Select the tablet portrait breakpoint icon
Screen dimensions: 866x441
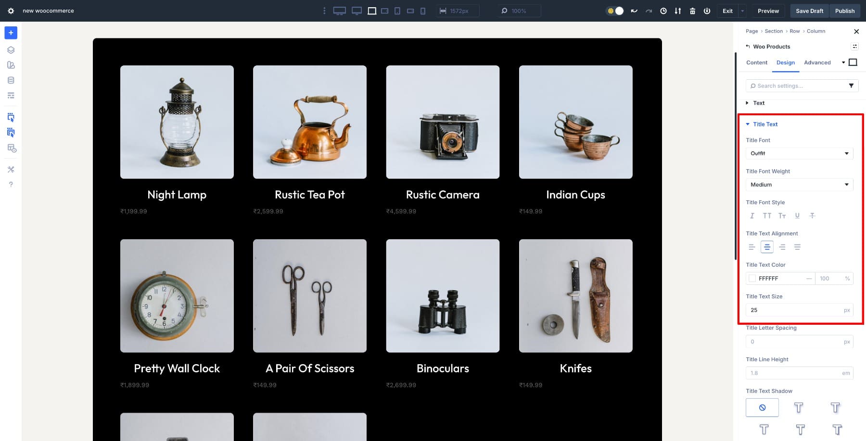tap(397, 11)
